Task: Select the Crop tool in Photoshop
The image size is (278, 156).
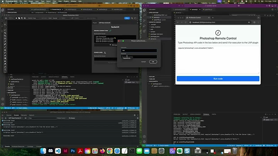Action: 5,36
